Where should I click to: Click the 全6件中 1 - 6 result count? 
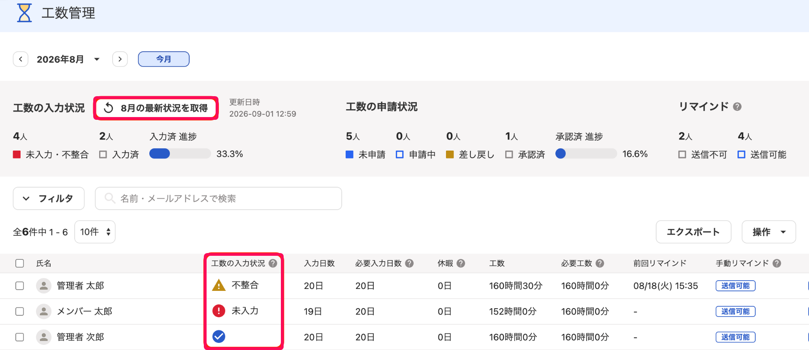coord(40,232)
